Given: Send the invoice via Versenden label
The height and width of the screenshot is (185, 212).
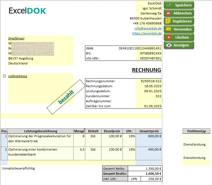Looking at the screenshot, I should point(183,29).
